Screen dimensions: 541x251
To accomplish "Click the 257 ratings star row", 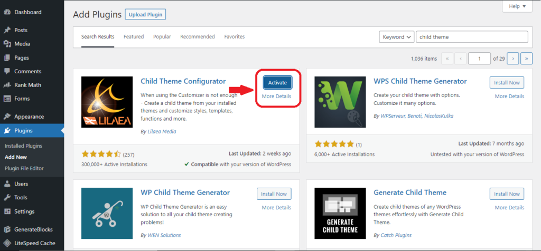I will point(101,154).
